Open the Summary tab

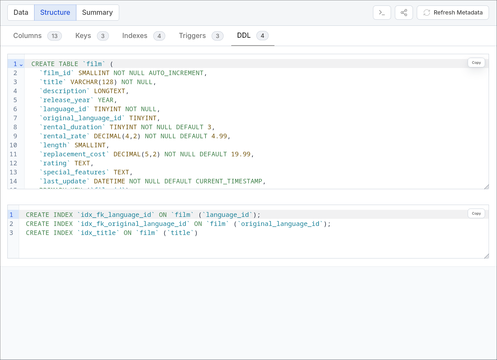tap(97, 13)
